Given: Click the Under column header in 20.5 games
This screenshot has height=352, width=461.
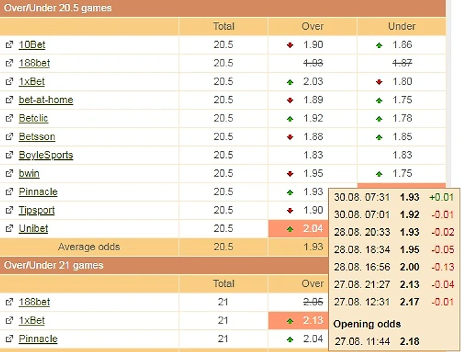Looking at the screenshot, I should 402,26.
